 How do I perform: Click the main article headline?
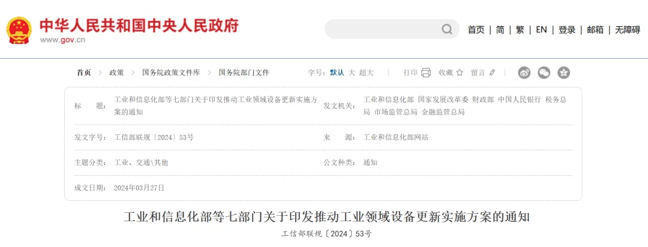coord(326,217)
